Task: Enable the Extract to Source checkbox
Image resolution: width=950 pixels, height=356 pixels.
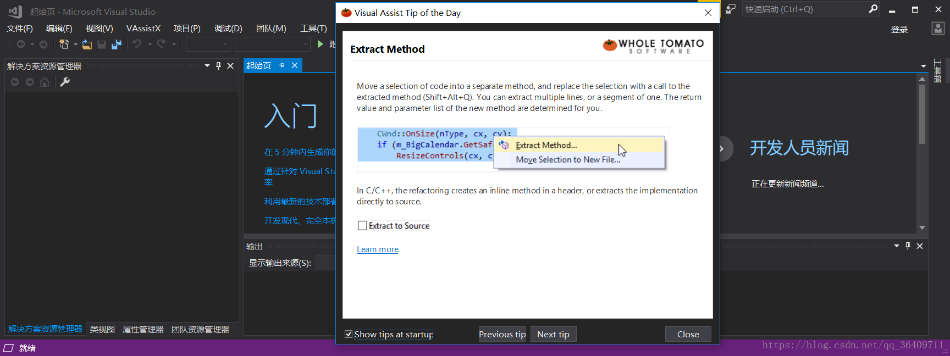Action: (362, 226)
